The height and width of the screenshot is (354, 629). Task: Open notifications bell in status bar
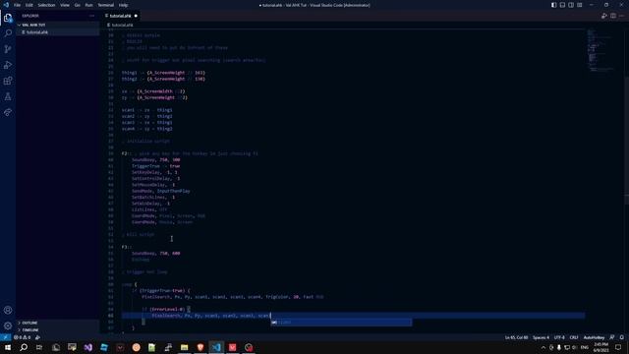click(622, 337)
